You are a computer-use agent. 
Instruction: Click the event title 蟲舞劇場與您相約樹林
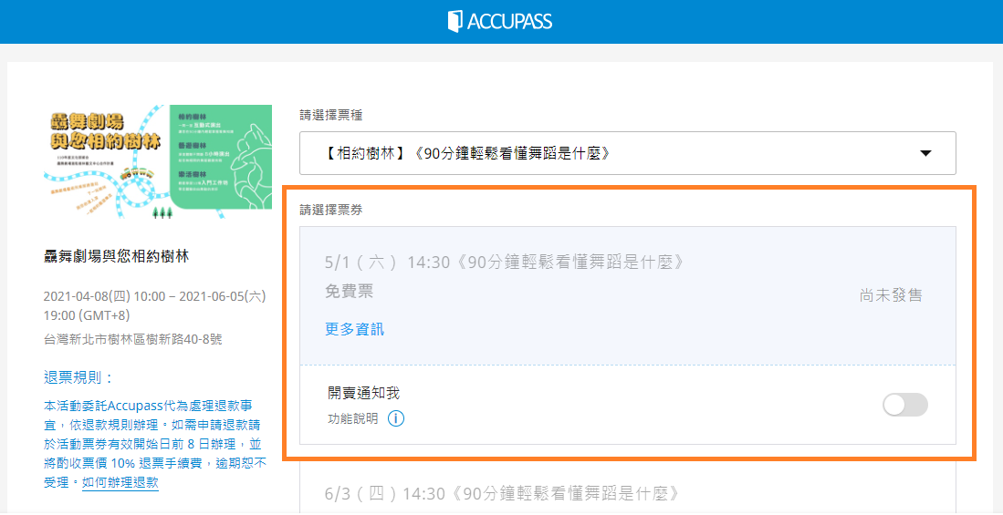(x=117, y=256)
